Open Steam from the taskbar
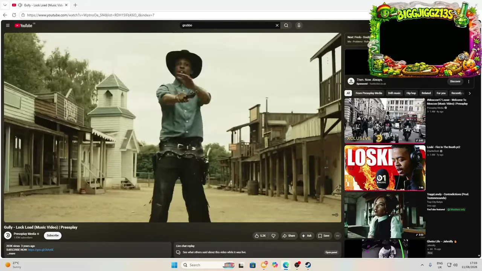 pyautogui.click(x=308, y=265)
